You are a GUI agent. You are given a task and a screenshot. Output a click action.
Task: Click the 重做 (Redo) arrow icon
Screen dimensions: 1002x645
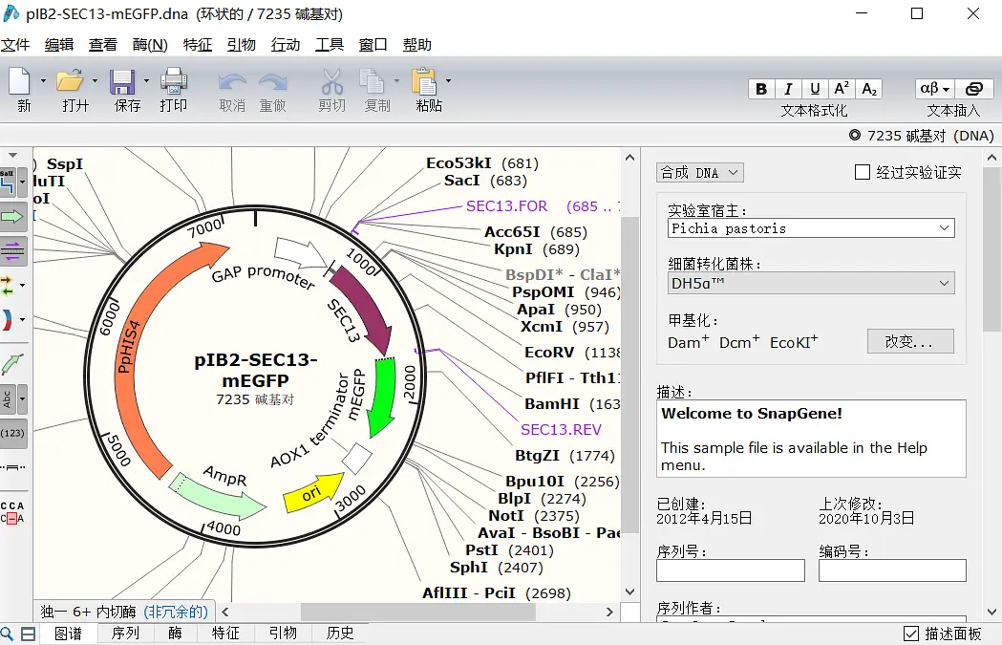[273, 82]
